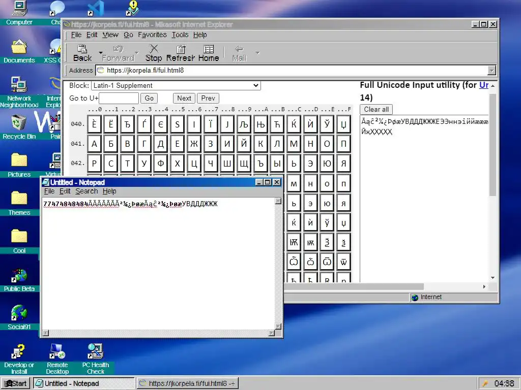The height and width of the screenshot is (390, 521).
Task: Switch to Untitled - Notepad taskbar button
Action: point(83,383)
